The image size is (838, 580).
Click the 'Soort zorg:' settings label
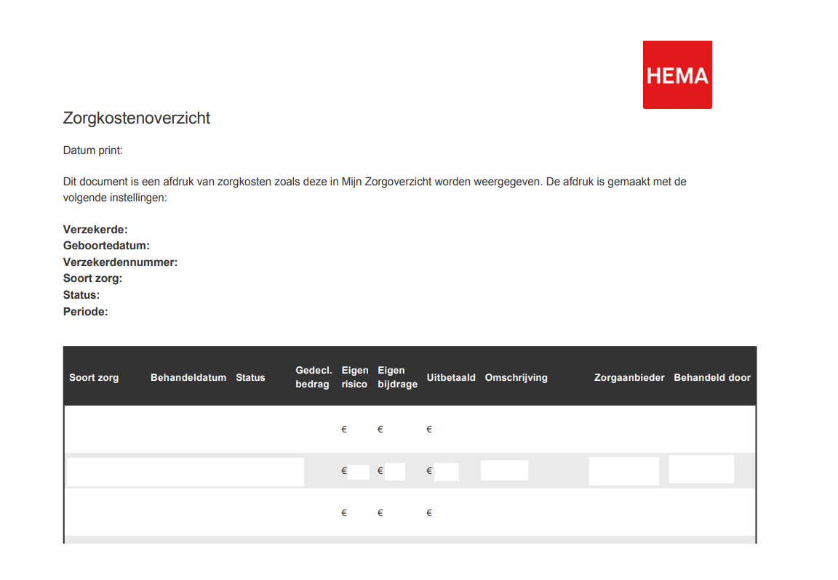pos(92,278)
